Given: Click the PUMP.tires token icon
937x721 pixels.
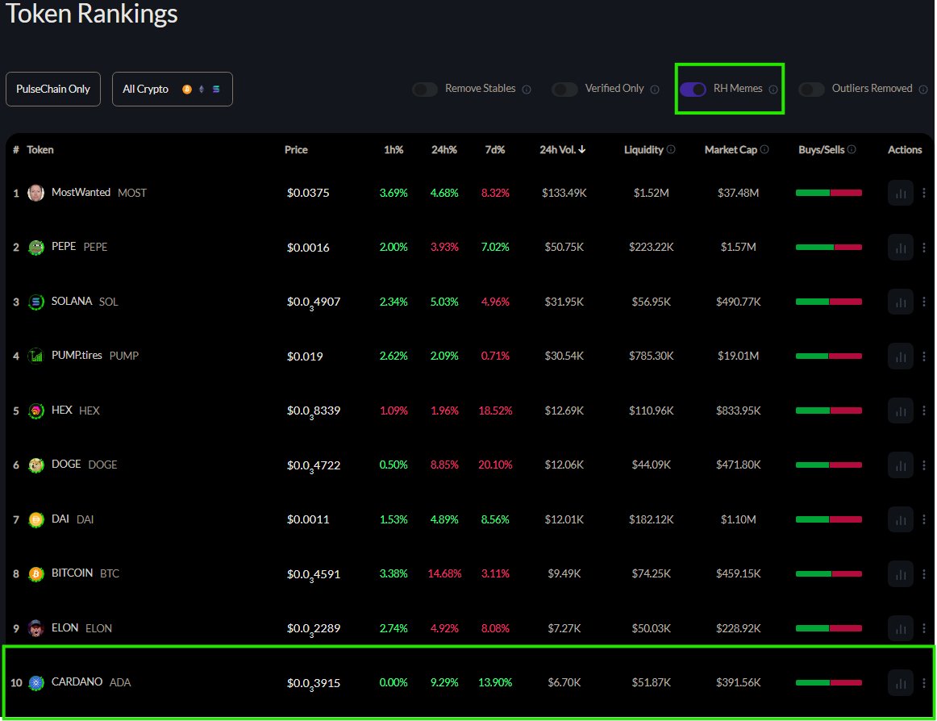Looking at the screenshot, I should 35,356.
